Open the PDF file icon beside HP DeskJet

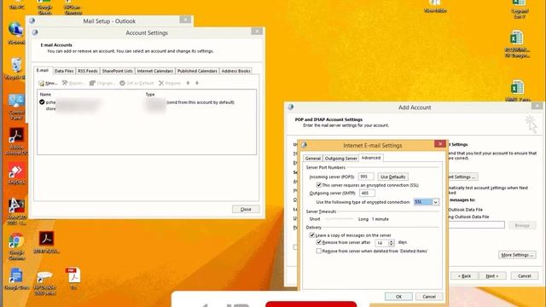point(73,278)
